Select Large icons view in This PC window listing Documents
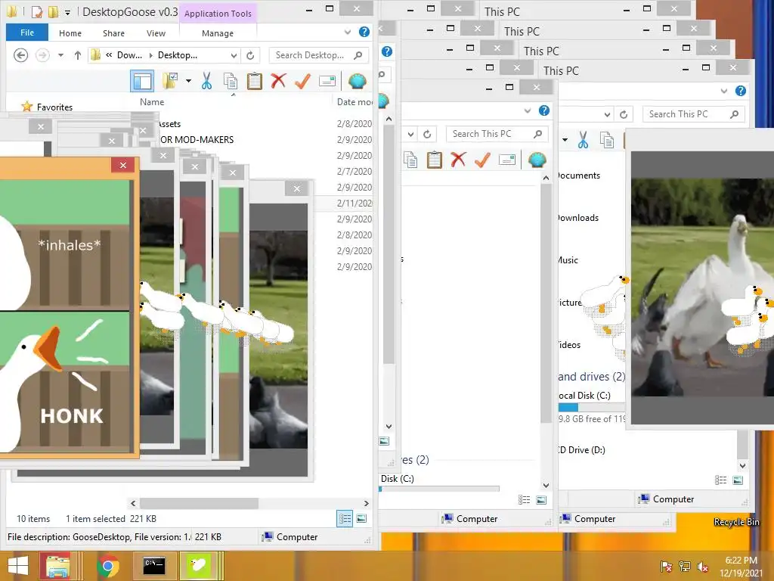The image size is (774, 581). (x=738, y=480)
